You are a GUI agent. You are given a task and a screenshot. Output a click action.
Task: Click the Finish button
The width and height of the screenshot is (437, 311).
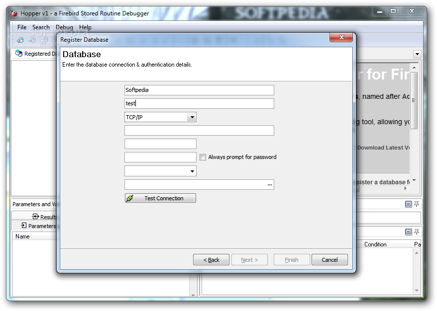pos(292,259)
